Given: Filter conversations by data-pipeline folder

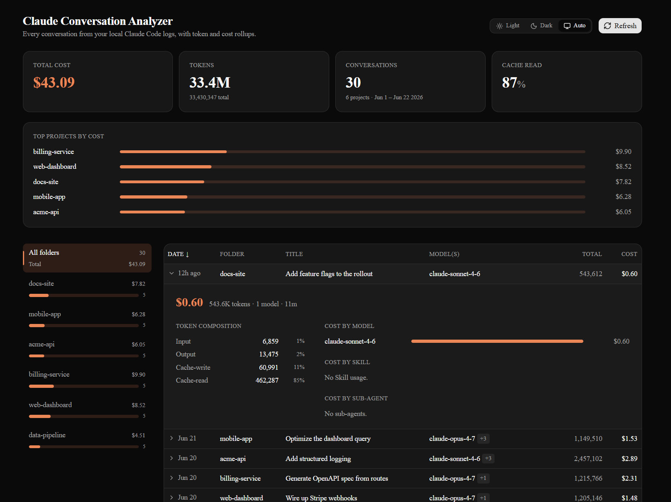Looking at the screenshot, I should click(87, 440).
